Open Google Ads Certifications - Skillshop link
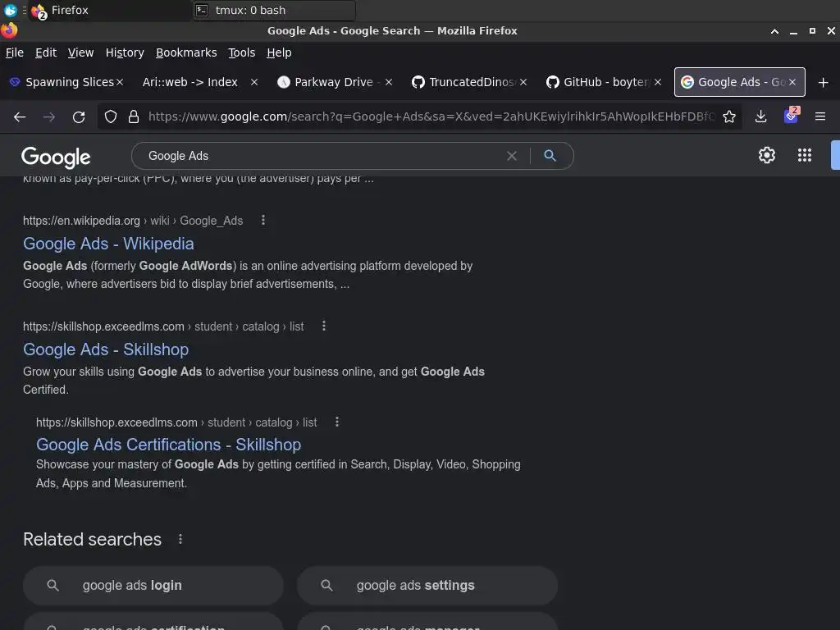 pyautogui.click(x=168, y=445)
